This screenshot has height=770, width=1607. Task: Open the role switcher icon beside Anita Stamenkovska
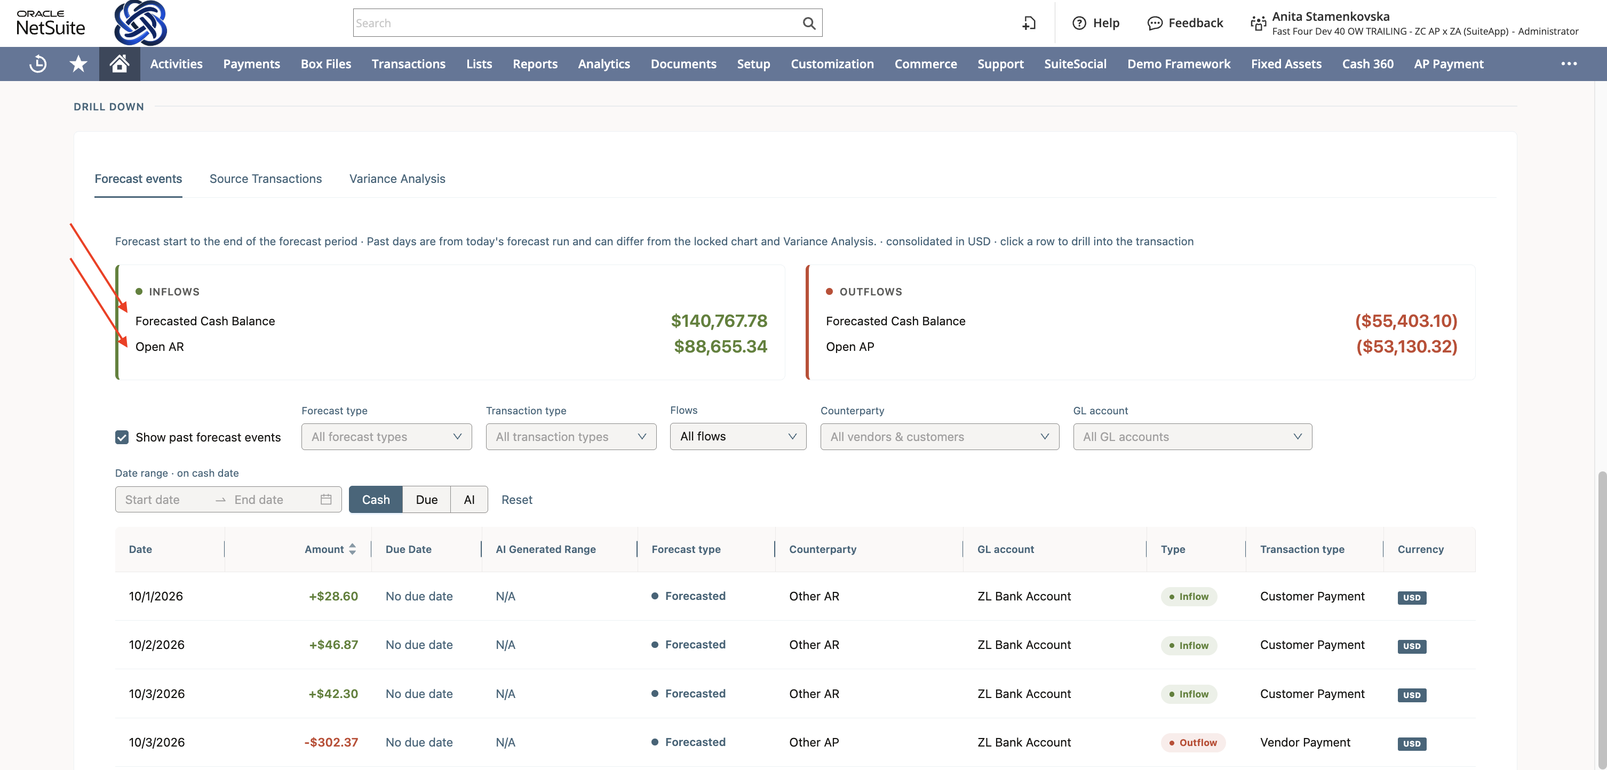pos(1258,23)
